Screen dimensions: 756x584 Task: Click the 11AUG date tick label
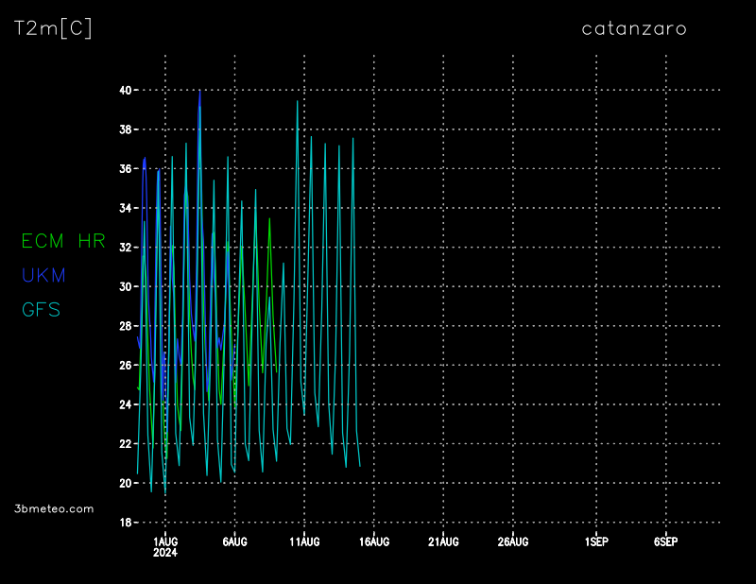click(x=304, y=541)
